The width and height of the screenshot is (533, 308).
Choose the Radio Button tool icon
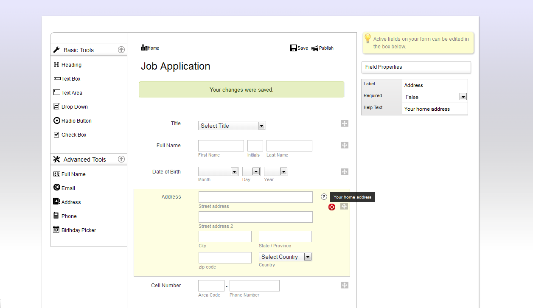[x=57, y=120]
